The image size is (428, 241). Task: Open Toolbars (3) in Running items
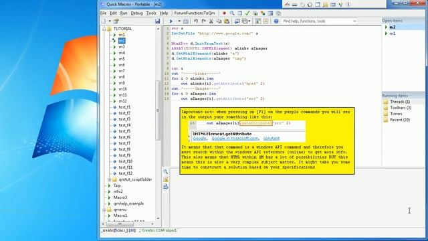pyautogui.click(x=401, y=108)
